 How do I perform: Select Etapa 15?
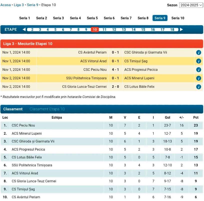[x=143, y=30]
